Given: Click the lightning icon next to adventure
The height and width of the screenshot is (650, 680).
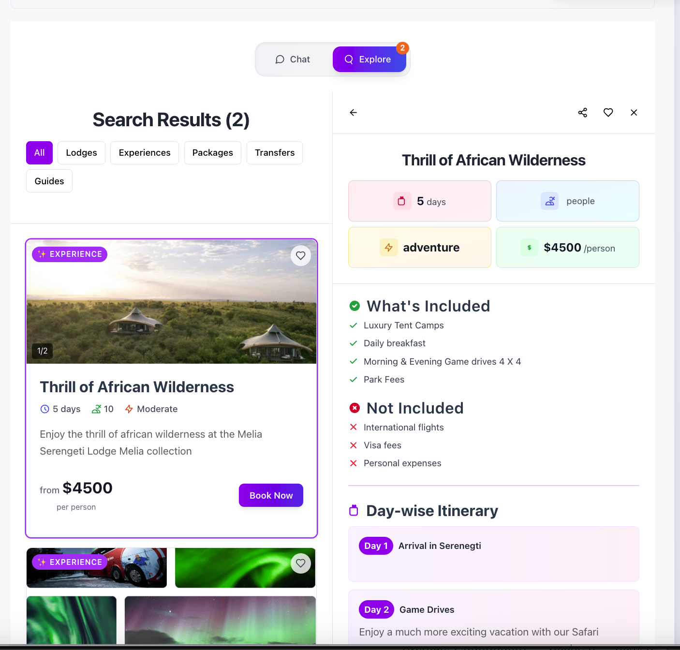Looking at the screenshot, I should click(389, 247).
